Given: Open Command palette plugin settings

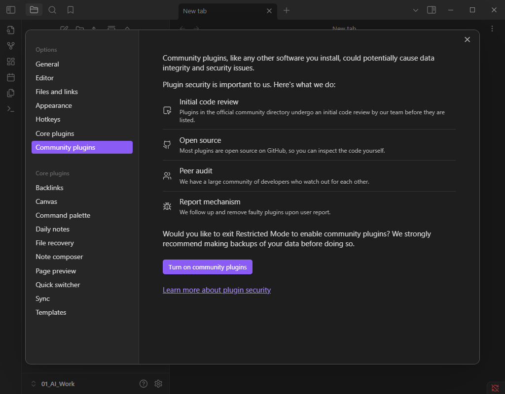Looking at the screenshot, I should pyautogui.click(x=82, y=216).
